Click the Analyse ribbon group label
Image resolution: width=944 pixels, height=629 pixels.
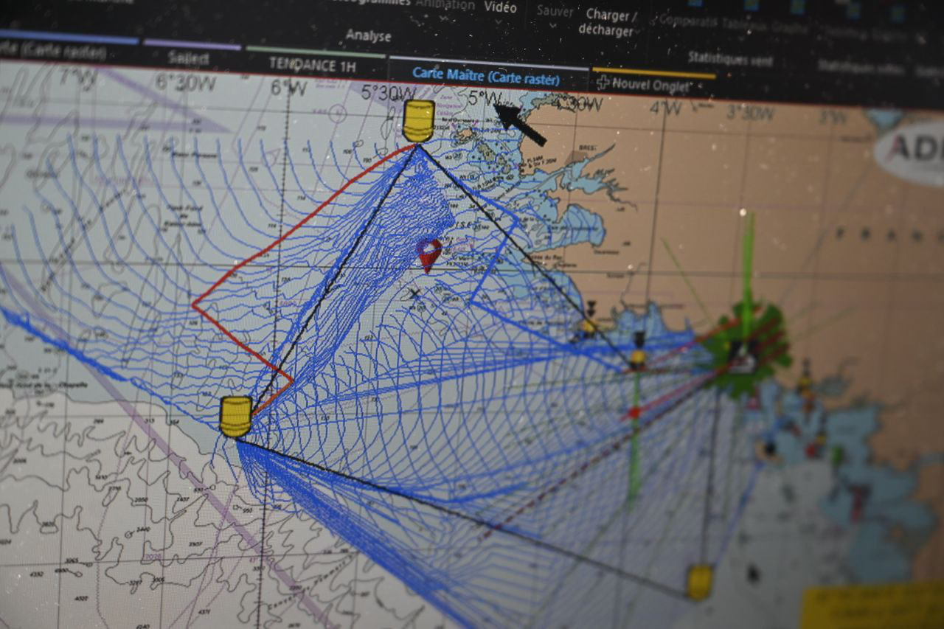[x=368, y=35]
